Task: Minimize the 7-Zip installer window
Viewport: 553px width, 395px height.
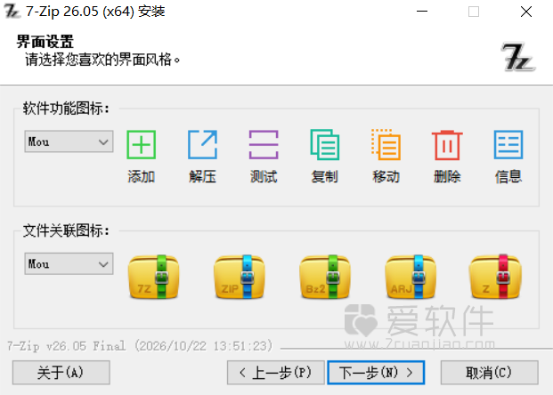Action: 422,12
